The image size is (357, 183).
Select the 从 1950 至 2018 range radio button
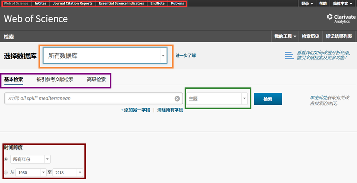coord(6,172)
